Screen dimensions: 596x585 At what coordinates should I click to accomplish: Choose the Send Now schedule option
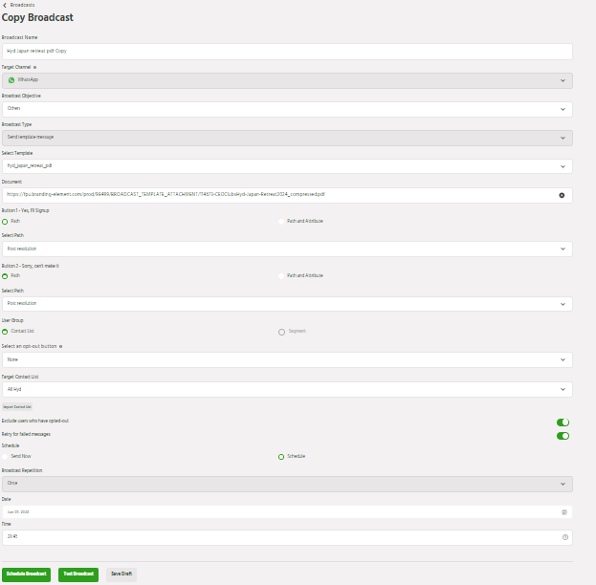tap(6, 457)
